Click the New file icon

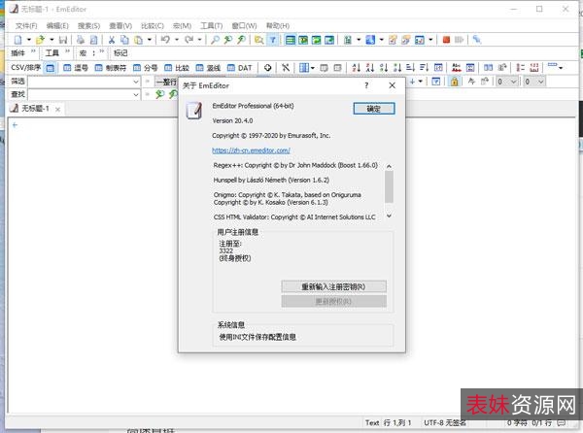click(x=17, y=40)
